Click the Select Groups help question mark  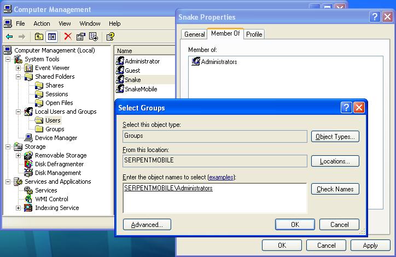(x=346, y=108)
